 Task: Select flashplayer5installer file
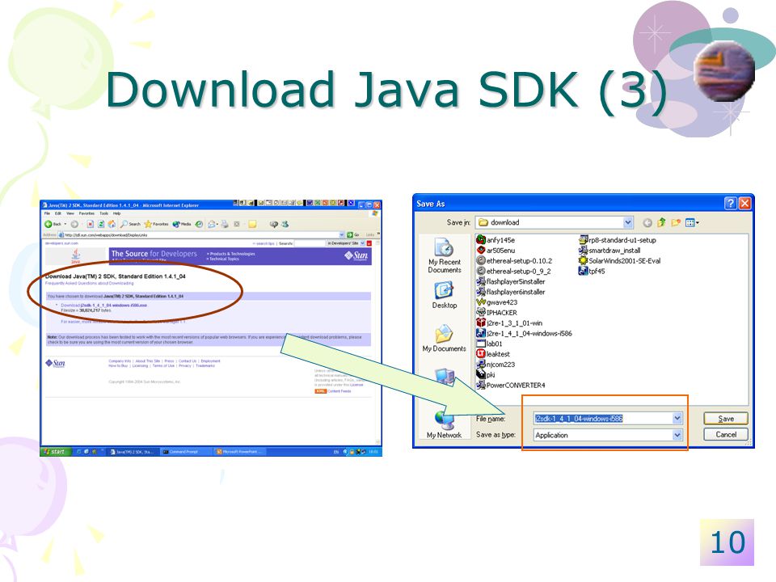tap(511, 281)
